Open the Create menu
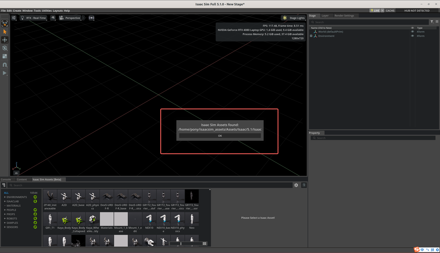440x253 pixels. click(x=17, y=11)
